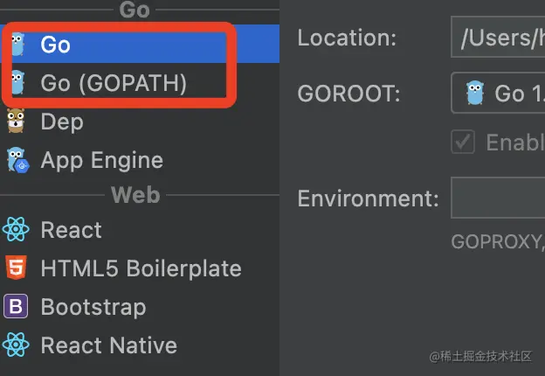Click the Go (GOPATH) gopher icon

pos(17,82)
